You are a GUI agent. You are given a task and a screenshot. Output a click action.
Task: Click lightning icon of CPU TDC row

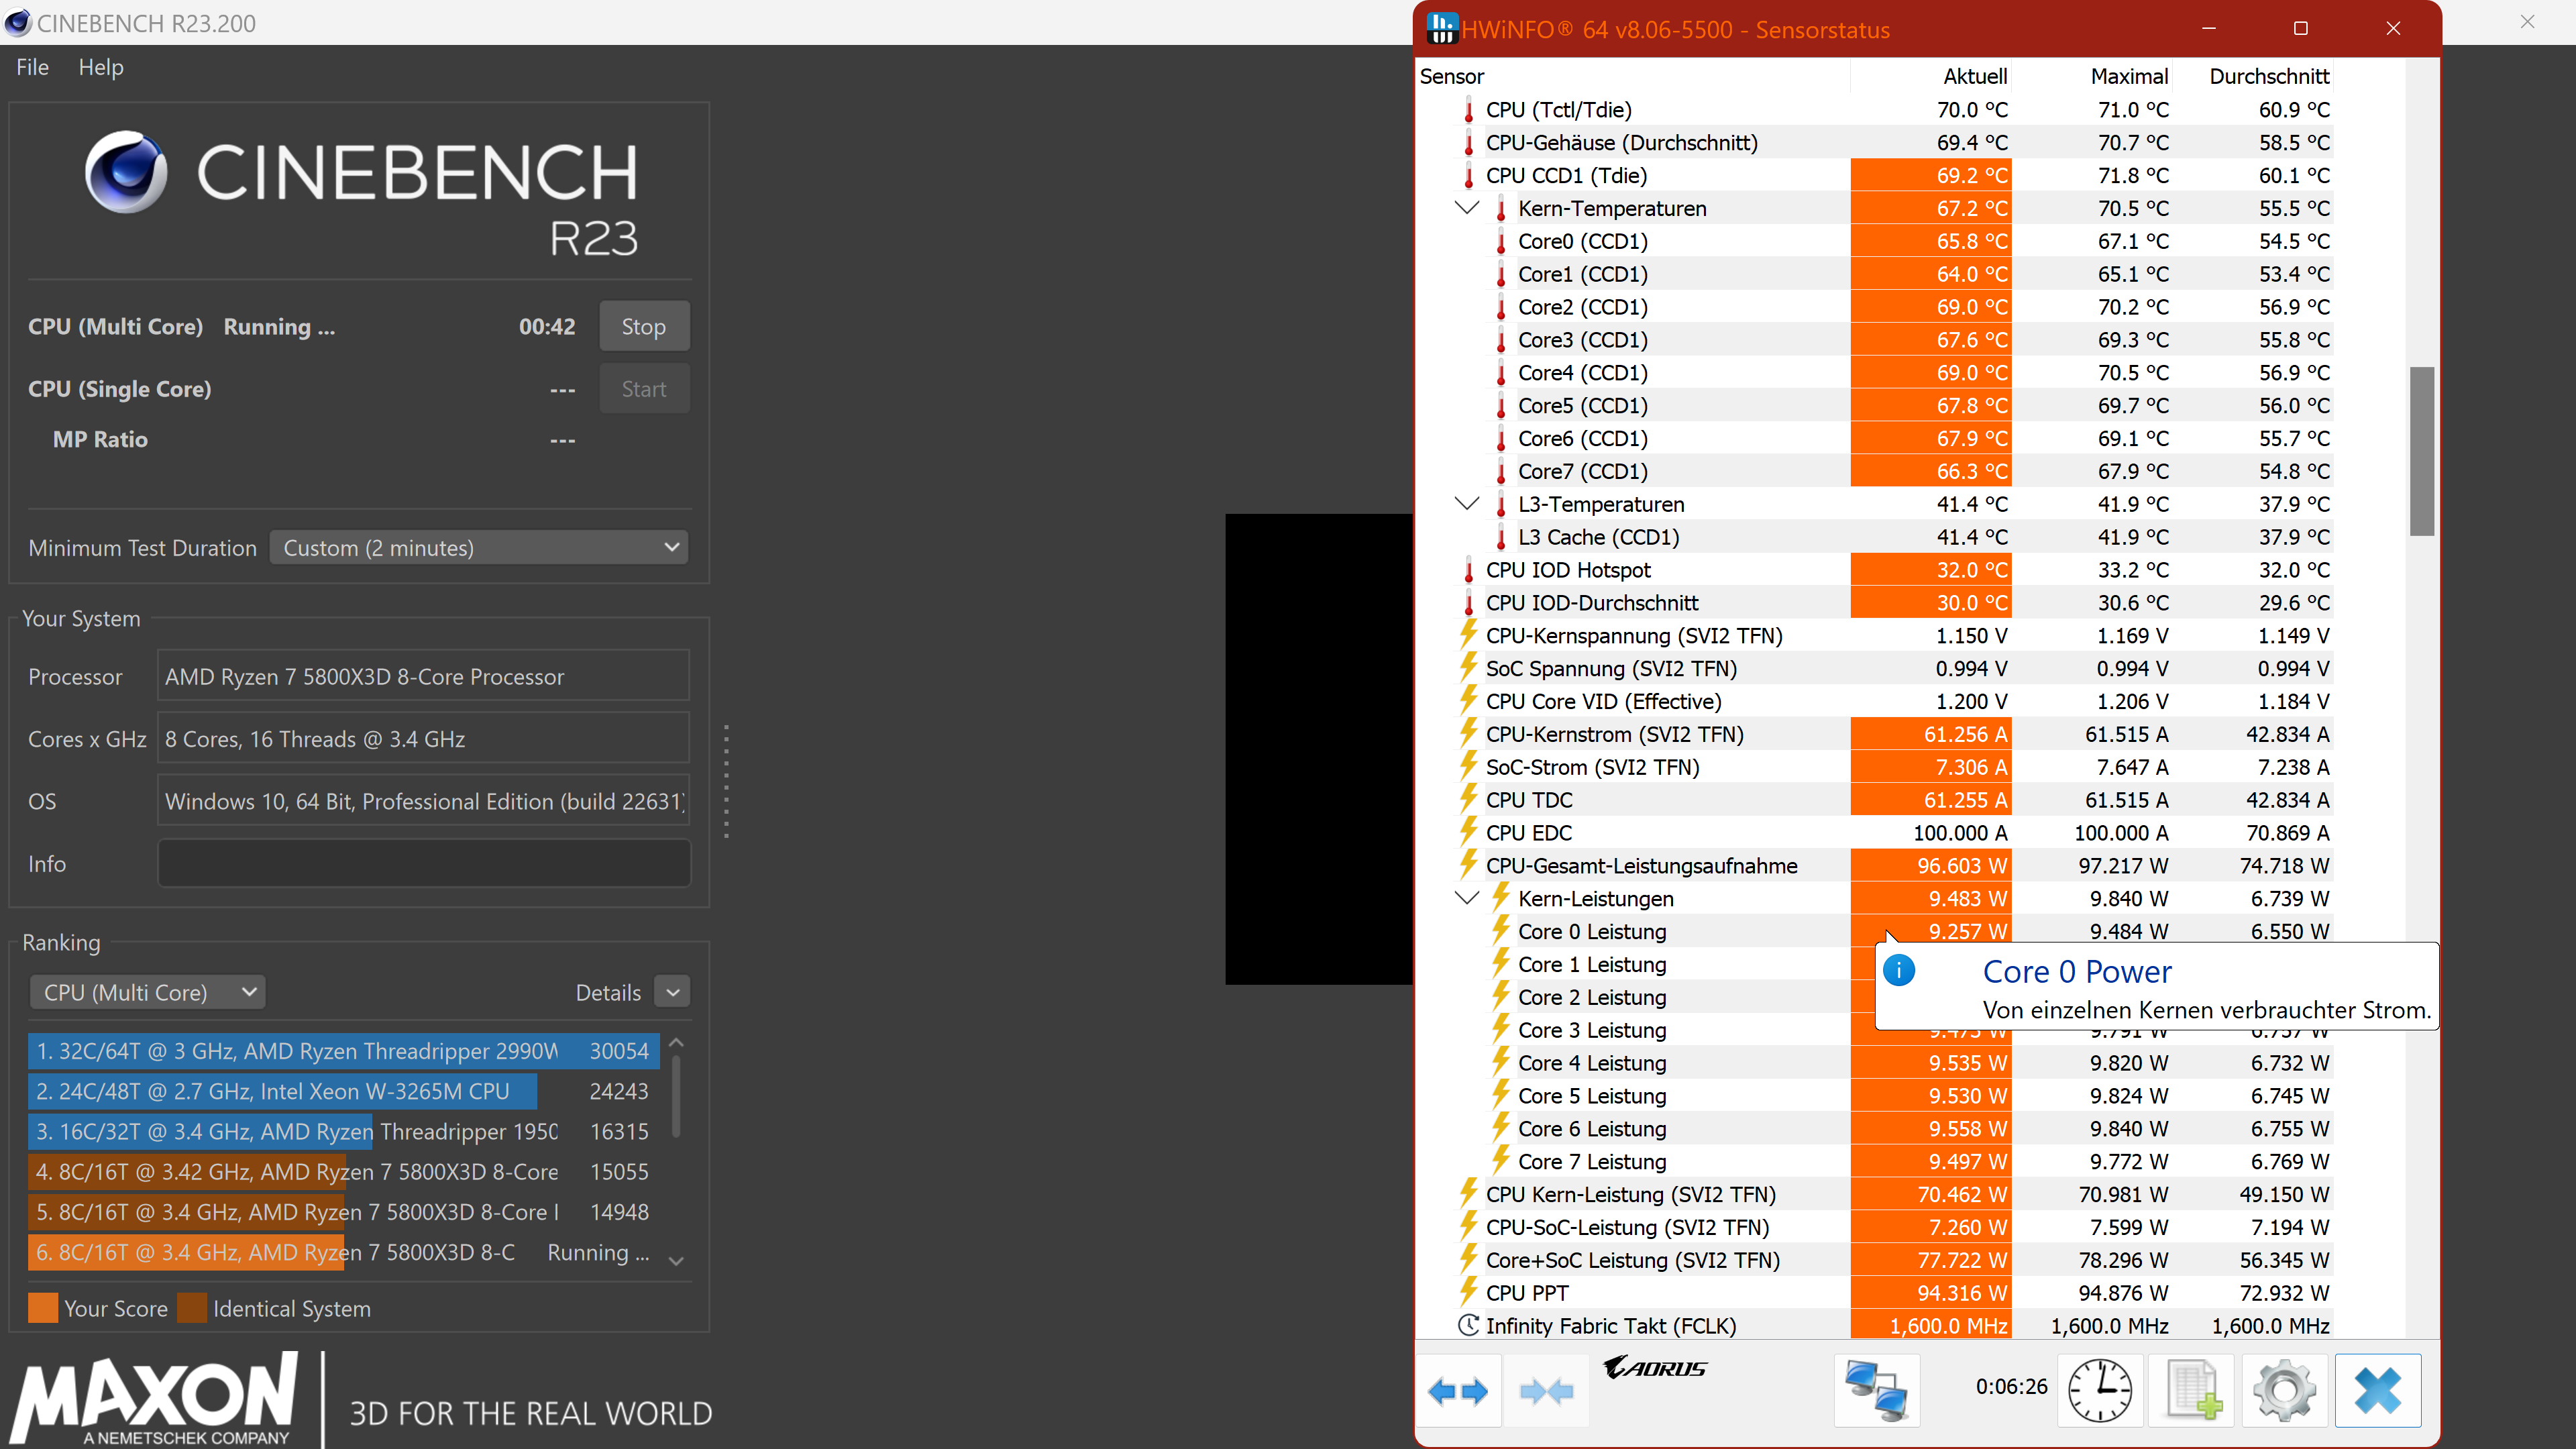coord(1468,799)
